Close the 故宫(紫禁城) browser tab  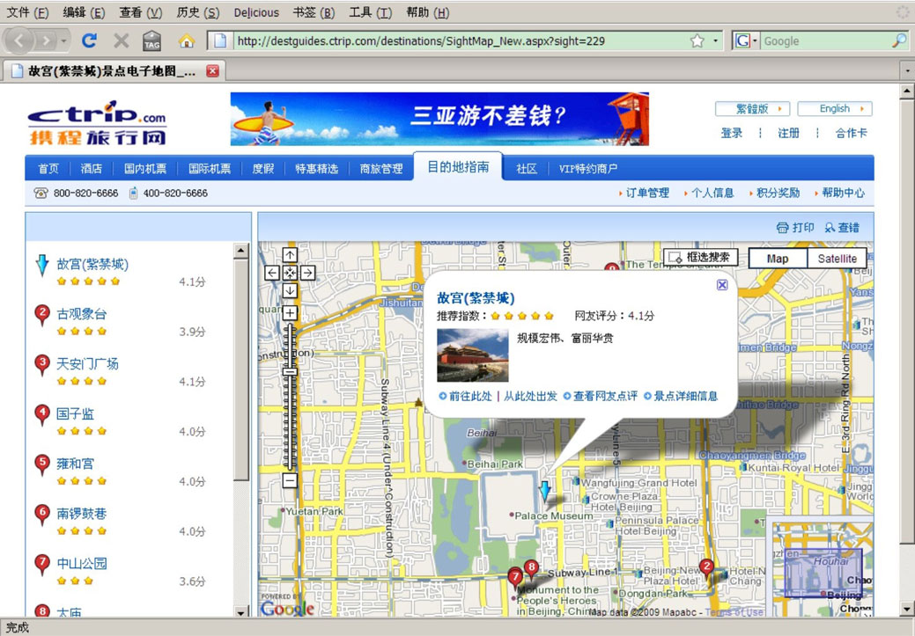click(x=212, y=70)
